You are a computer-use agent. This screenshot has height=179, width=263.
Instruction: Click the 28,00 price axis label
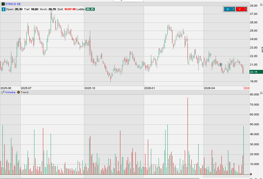click(254, 5)
